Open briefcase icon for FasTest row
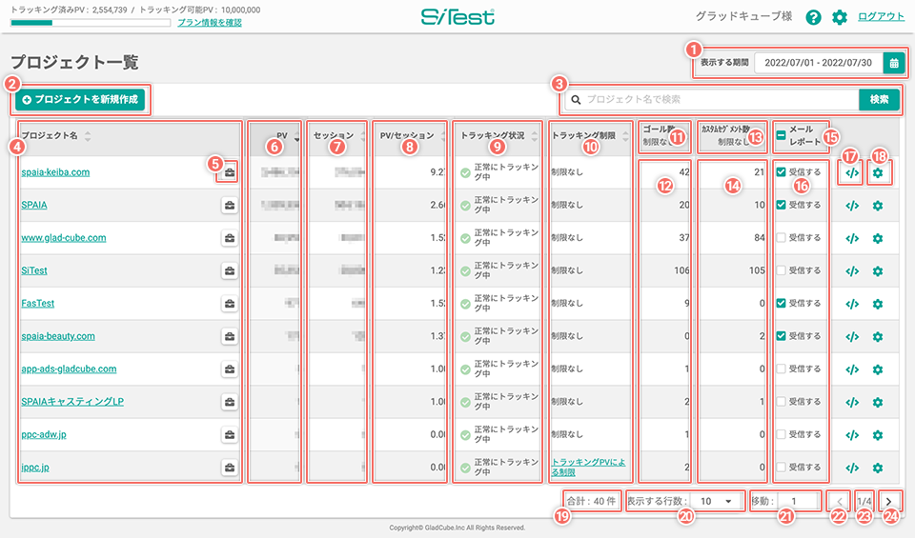The image size is (915, 538). [x=230, y=304]
